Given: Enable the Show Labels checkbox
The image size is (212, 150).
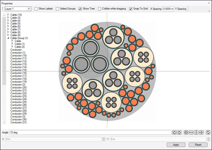Looking at the screenshot, I should (36, 9).
